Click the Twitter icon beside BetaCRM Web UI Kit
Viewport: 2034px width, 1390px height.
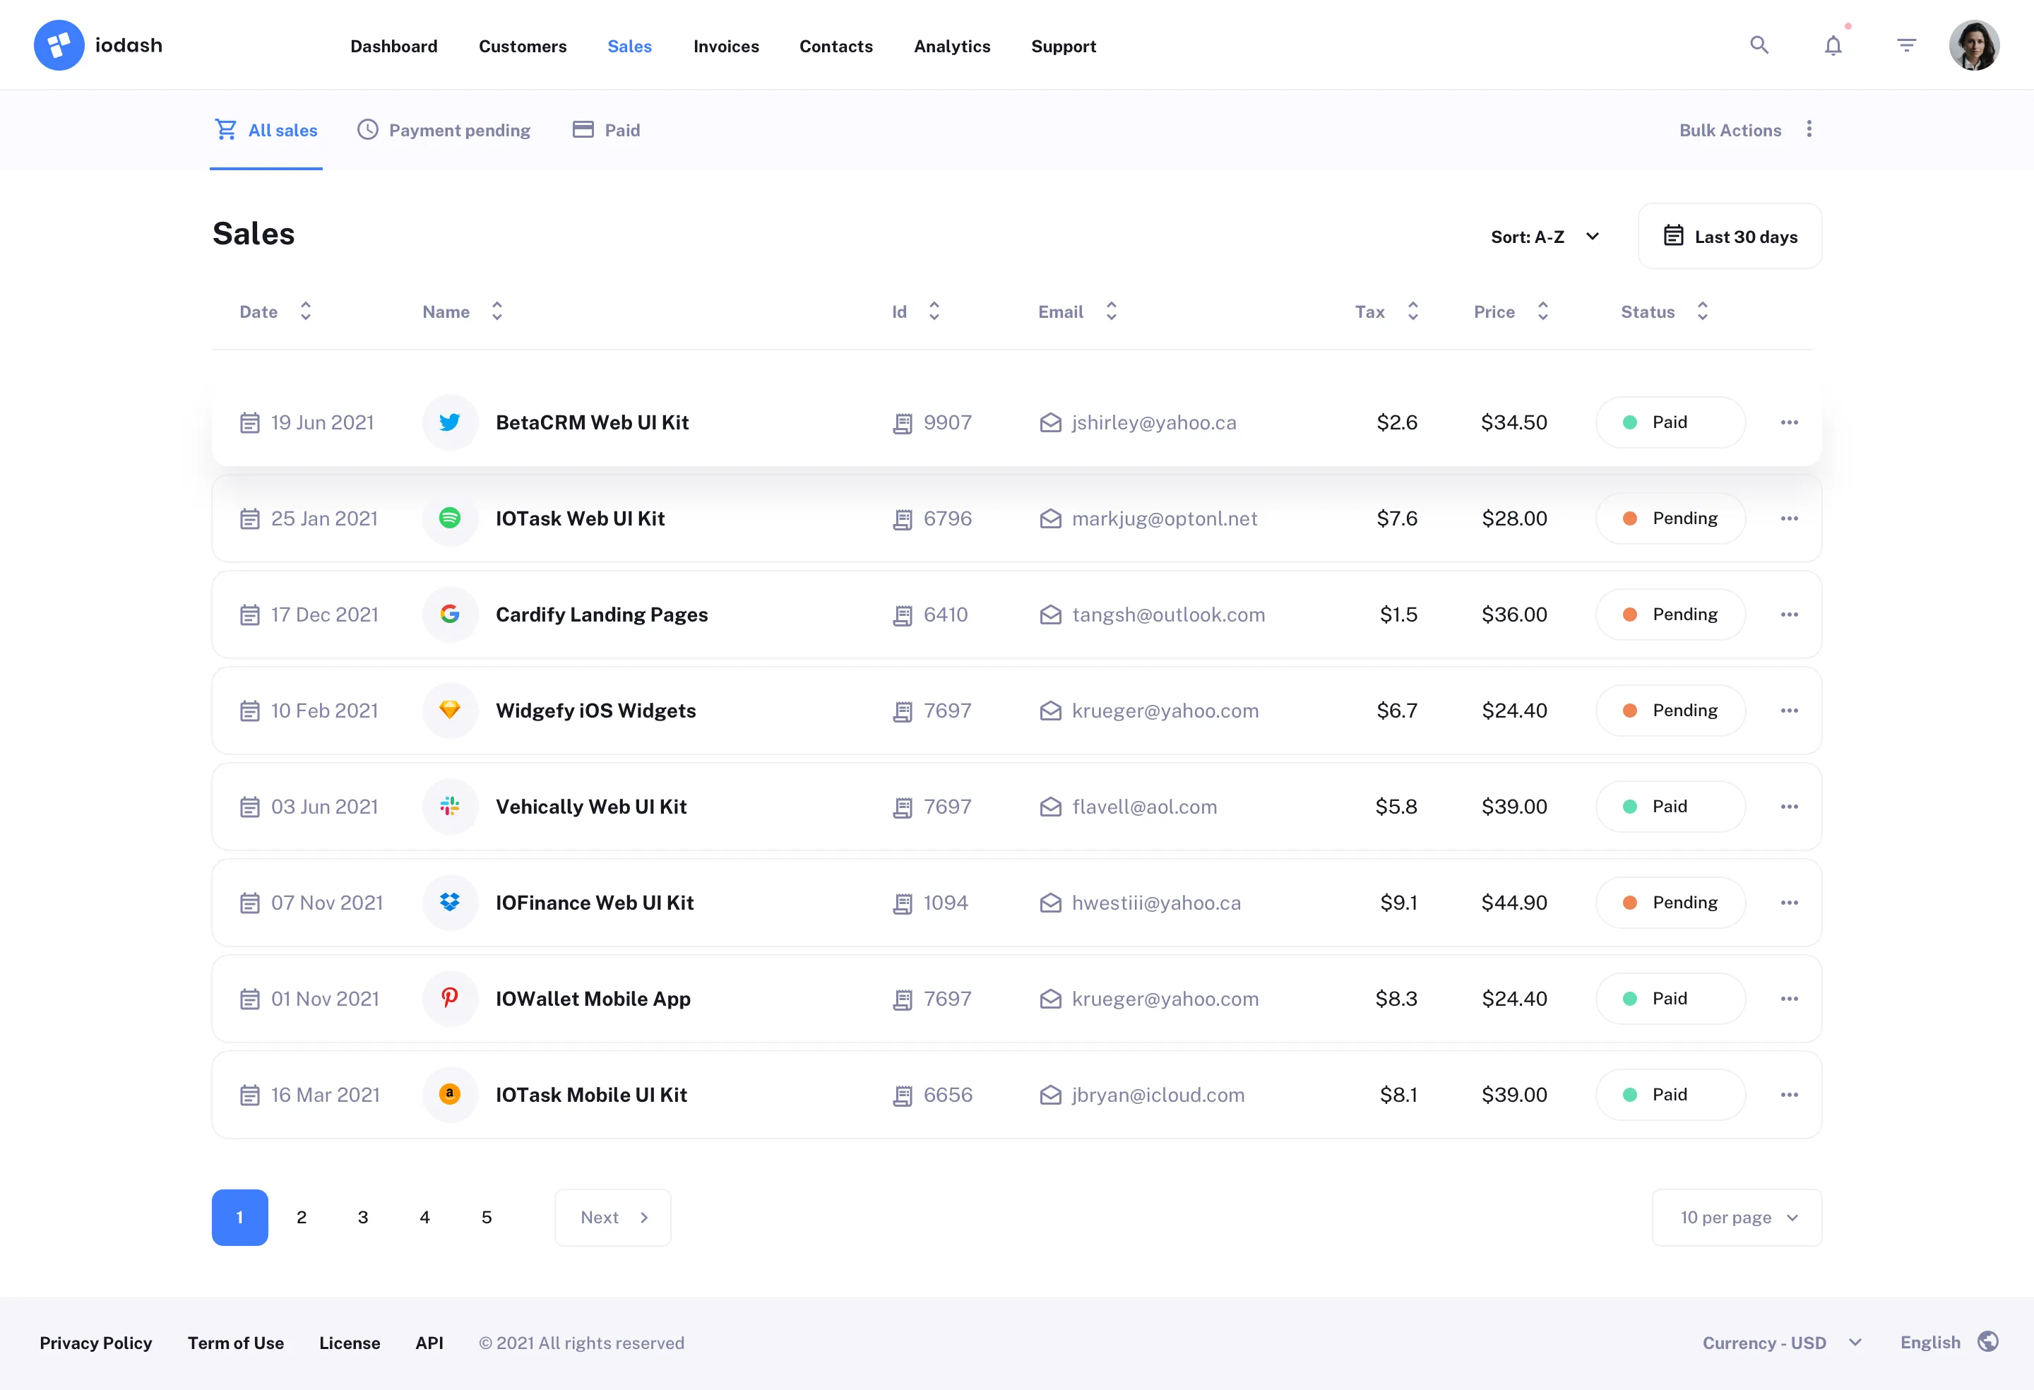coord(450,422)
